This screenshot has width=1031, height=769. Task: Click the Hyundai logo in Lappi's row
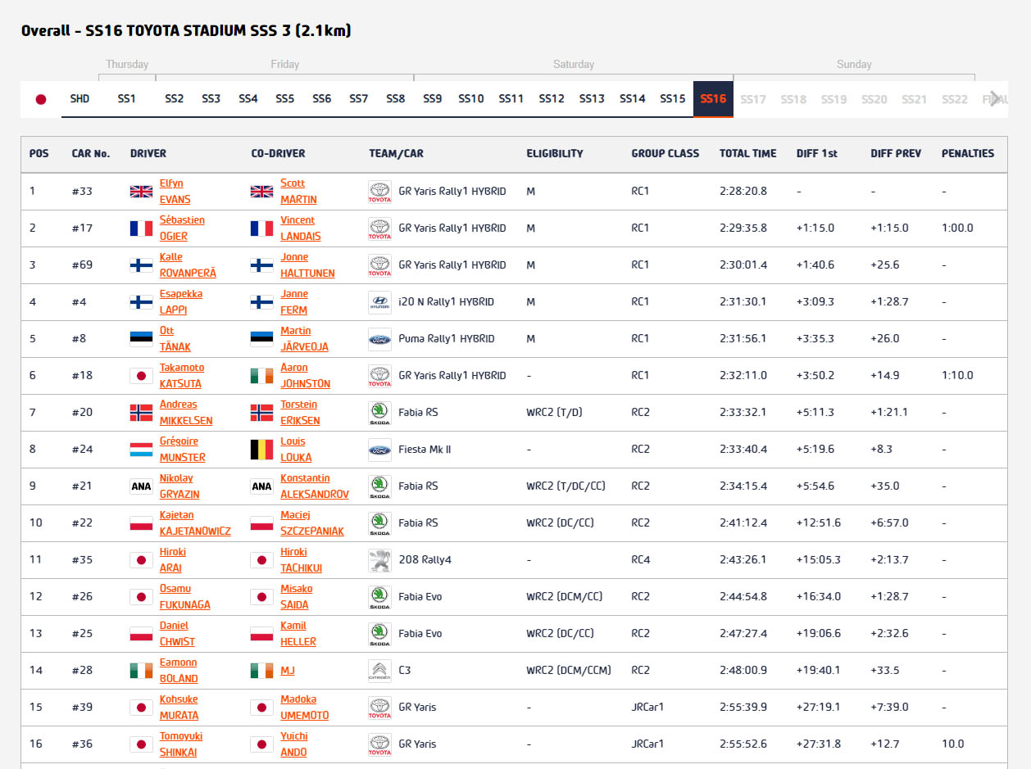[x=379, y=302]
